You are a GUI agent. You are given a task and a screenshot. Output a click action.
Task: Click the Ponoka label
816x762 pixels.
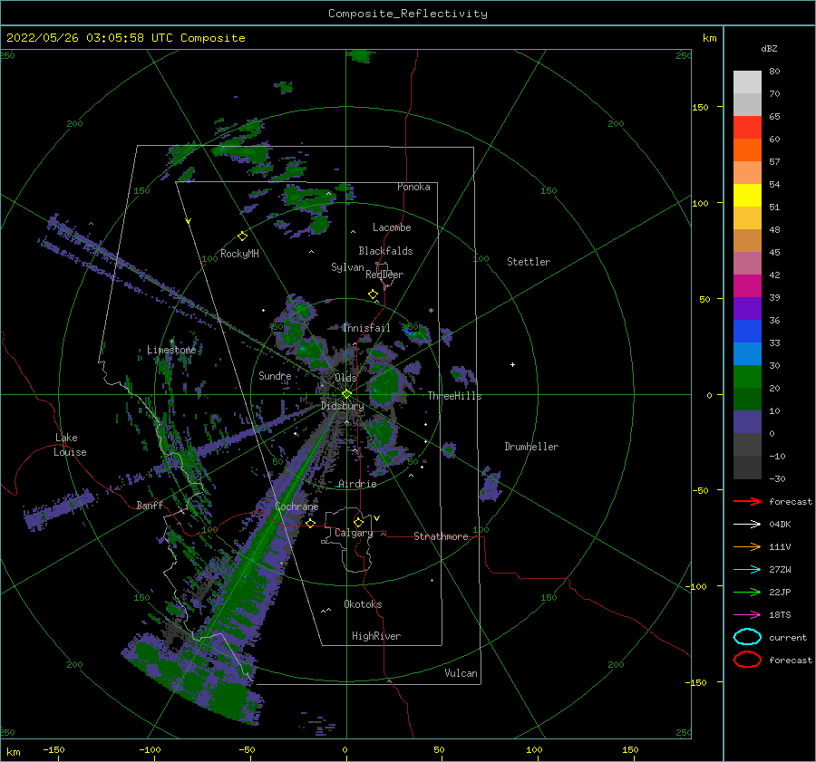(413, 187)
